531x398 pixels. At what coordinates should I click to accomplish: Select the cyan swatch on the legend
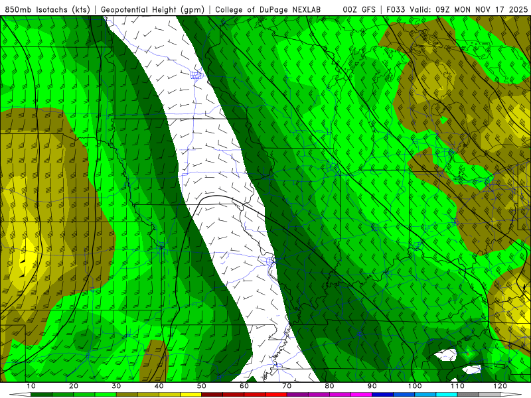pos(447,395)
